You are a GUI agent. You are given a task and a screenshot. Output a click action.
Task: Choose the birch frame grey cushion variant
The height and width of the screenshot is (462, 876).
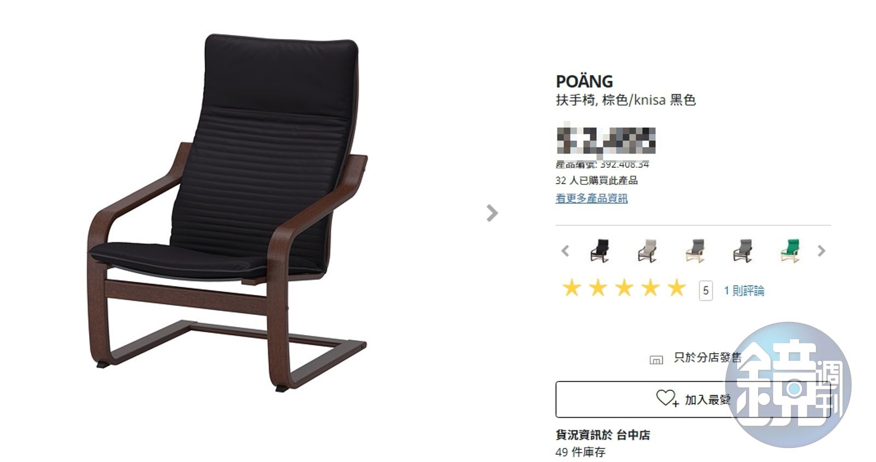click(x=695, y=251)
